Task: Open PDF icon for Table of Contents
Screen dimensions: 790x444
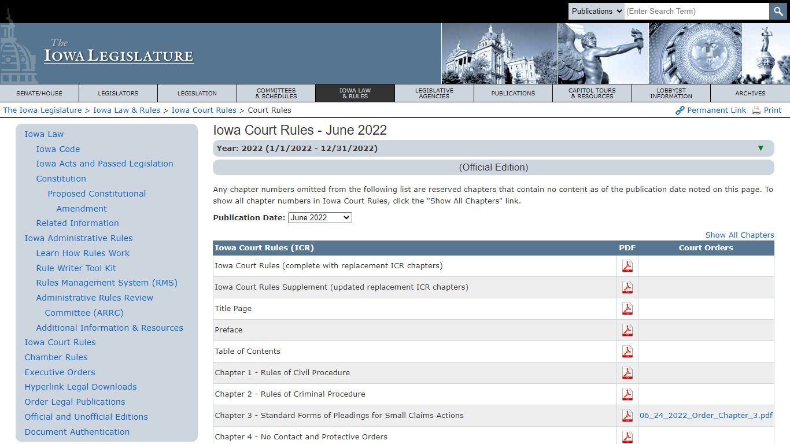Action: click(x=627, y=351)
